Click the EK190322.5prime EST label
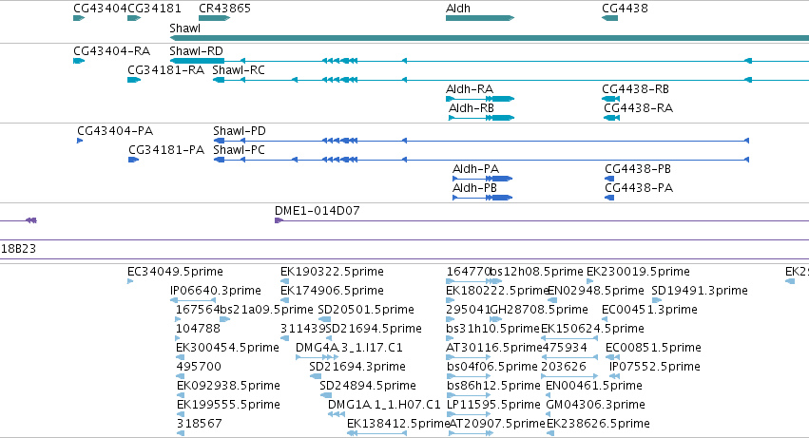809x438 pixels. tap(333, 272)
